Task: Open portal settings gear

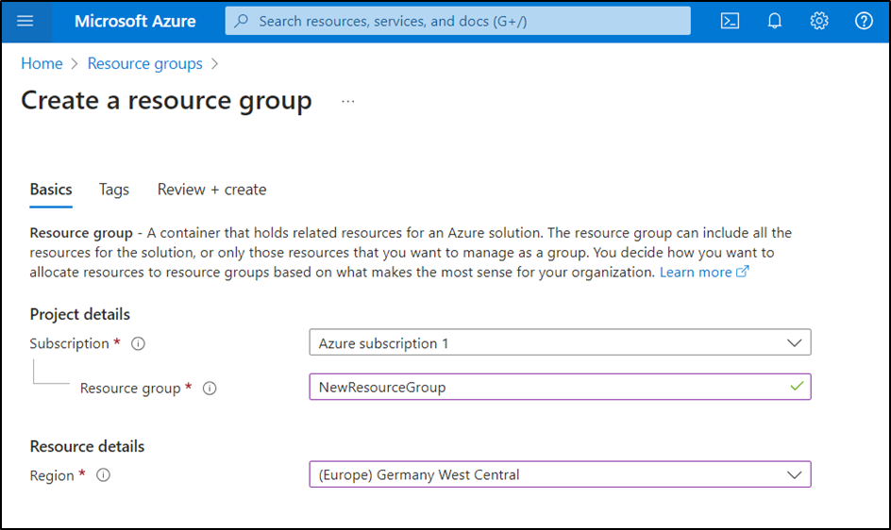Action: [x=819, y=21]
